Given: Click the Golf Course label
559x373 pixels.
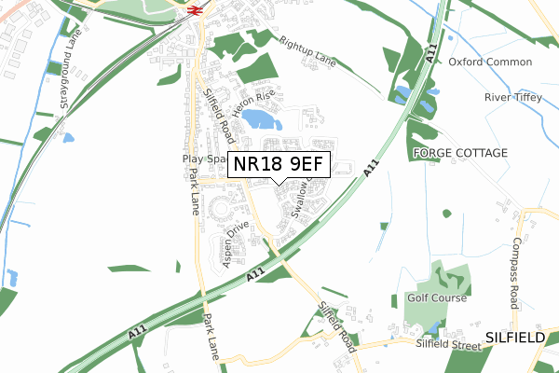Looking at the screenshot, I should pyautogui.click(x=437, y=297).
